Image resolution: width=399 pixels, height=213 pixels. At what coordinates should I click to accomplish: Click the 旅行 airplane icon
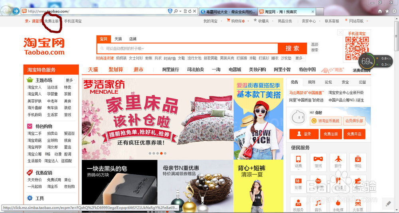[338, 159]
